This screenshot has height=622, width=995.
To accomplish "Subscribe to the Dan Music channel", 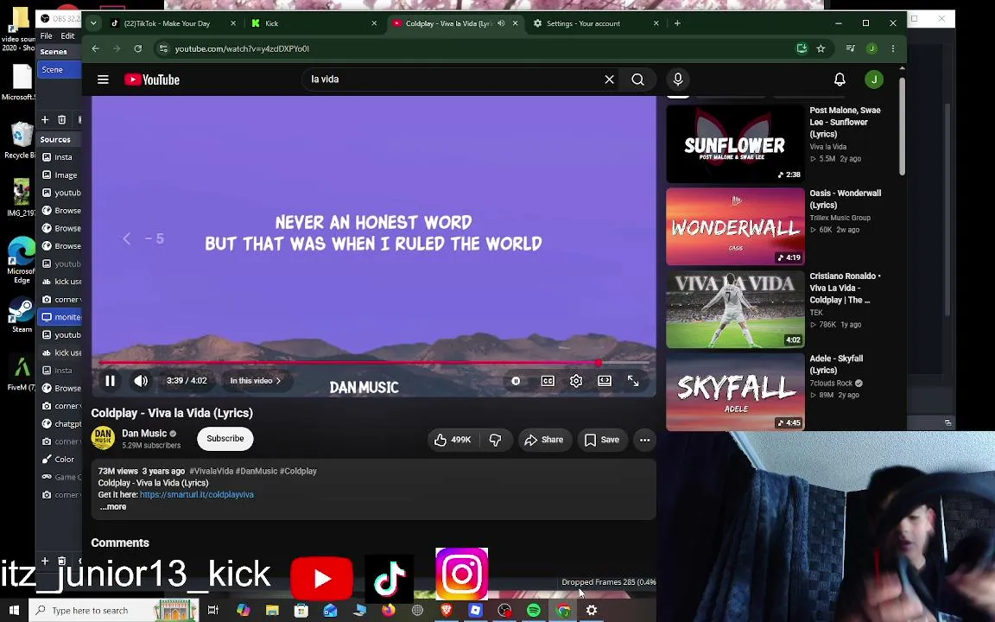I will click(225, 439).
